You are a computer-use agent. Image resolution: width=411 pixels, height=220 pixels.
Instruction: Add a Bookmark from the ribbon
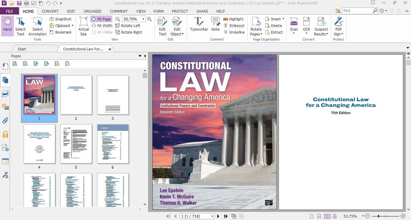click(x=60, y=32)
